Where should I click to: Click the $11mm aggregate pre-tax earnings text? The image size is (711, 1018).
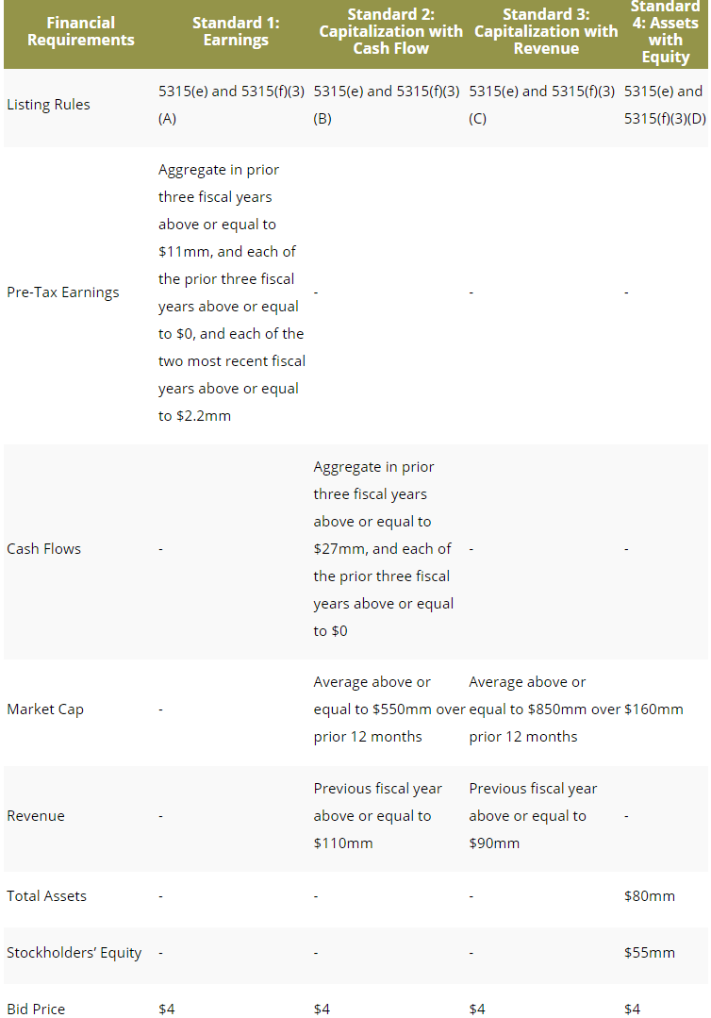pos(179,252)
